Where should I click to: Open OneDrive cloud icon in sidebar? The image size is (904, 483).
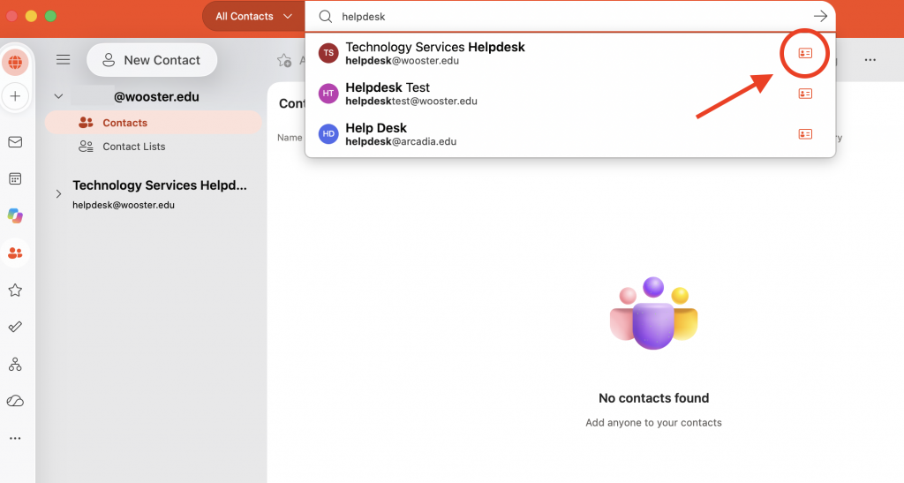tap(16, 401)
